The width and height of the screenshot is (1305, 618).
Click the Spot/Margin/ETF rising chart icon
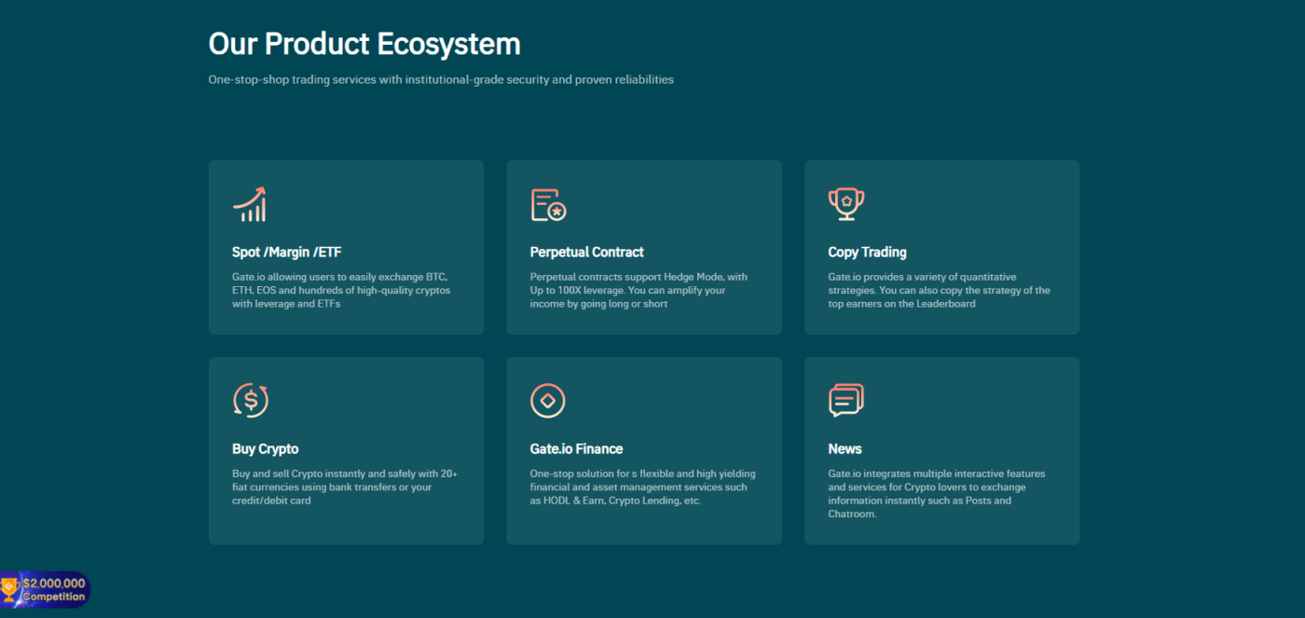(x=250, y=204)
